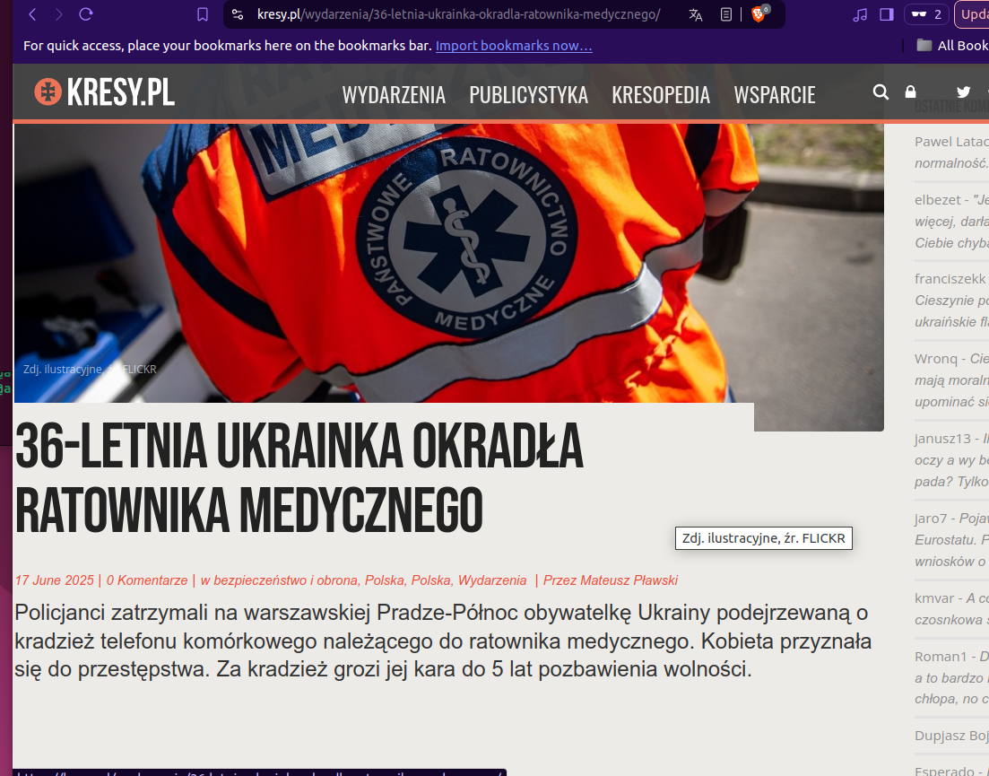The image size is (989, 776).
Task: Open comment by Pawel Latac in sidebar
Action: pyautogui.click(x=951, y=152)
